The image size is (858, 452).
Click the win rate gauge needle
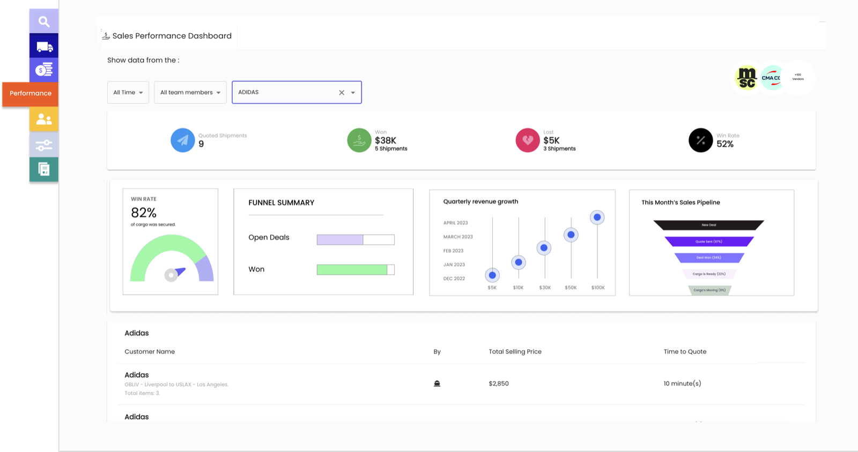(174, 274)
